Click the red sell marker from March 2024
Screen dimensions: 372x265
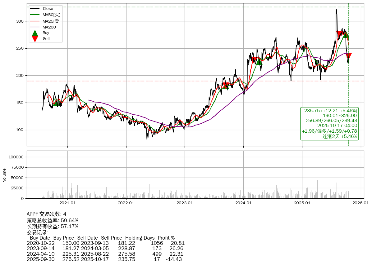tap(254, 60)
